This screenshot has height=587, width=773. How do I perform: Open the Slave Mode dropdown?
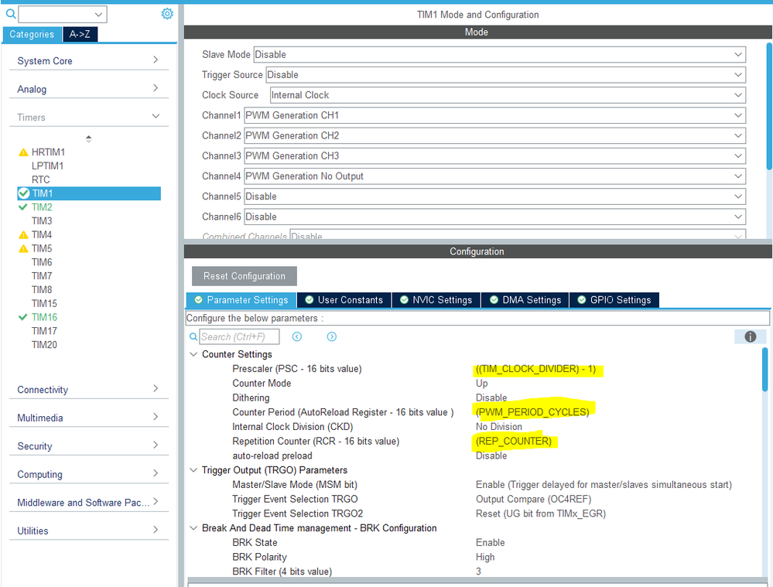[499, 55]
